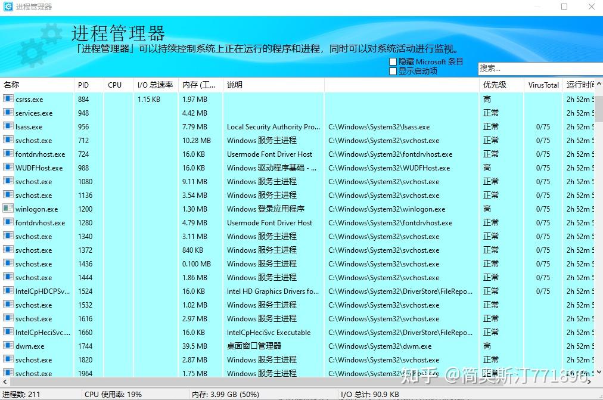Click icon of svchost.exe PID 1436
The height and width of the screenshot is (400, 603).
pyautogui.click(x=8, y=263)
